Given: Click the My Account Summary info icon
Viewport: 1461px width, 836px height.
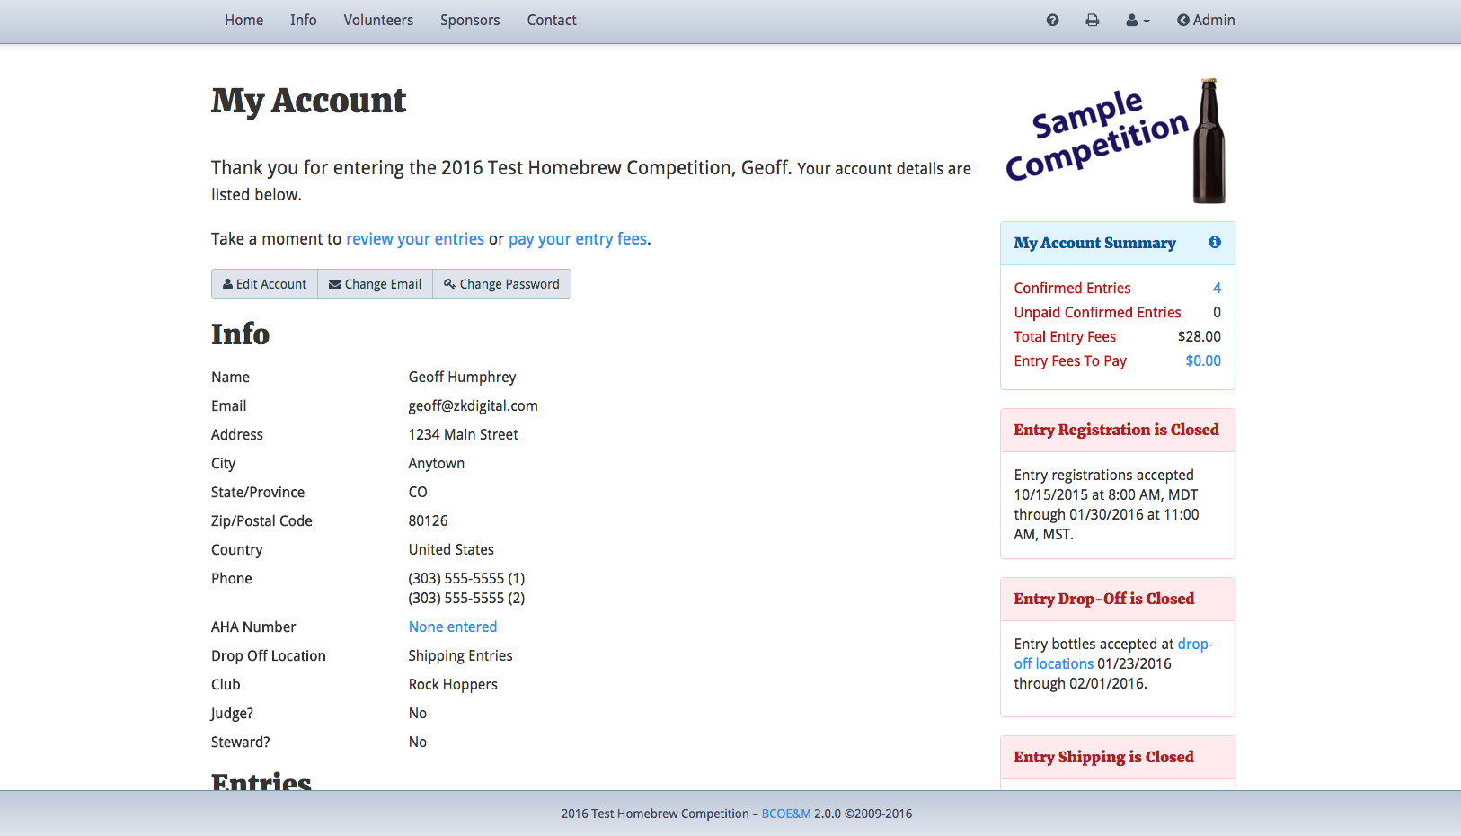Looking at the screenshot, I should [1214, 242].
